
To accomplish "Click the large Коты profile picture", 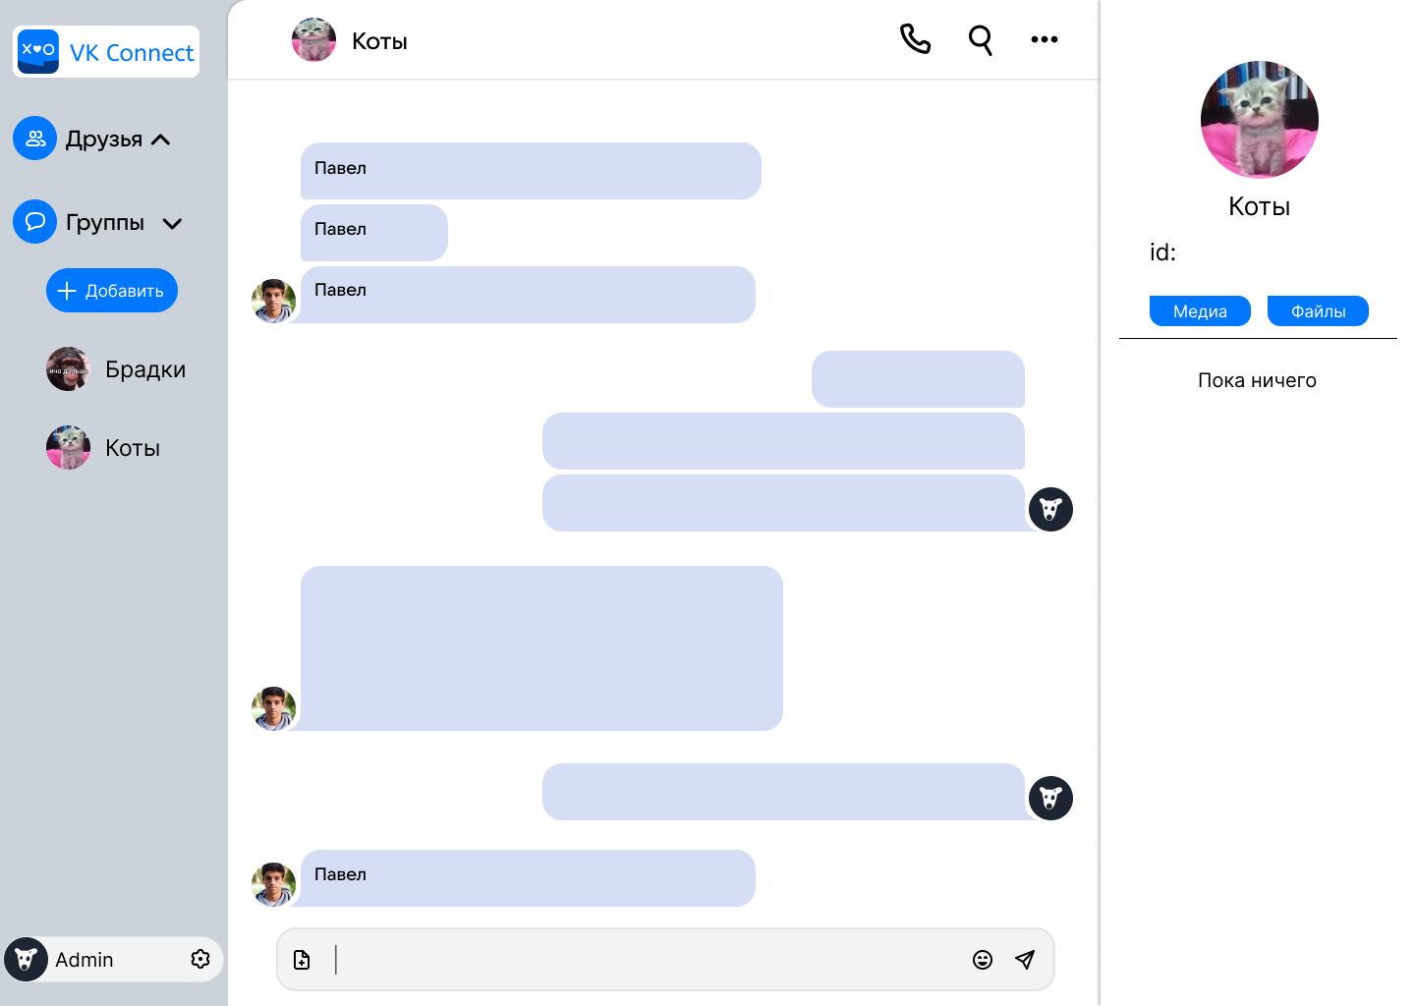I will point(1259,120).
